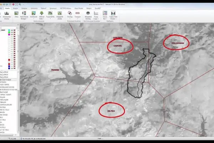Open the Netsurf ribbon tab
The image size is (214, 143).
(44, 8)
